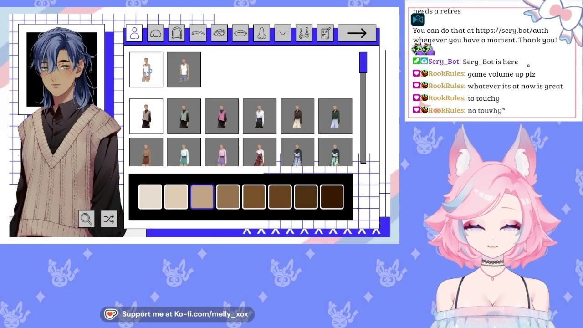Select the pink vest outfit

coord(222,116)
